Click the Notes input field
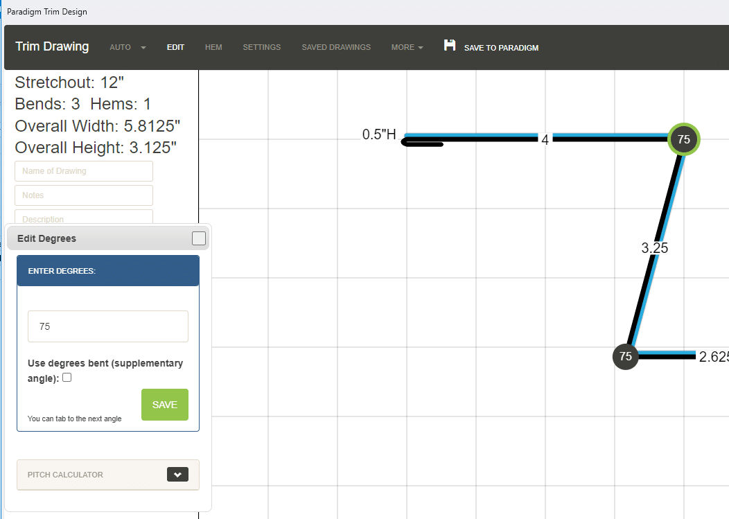The image size is (729, 519). pos(84,195)
